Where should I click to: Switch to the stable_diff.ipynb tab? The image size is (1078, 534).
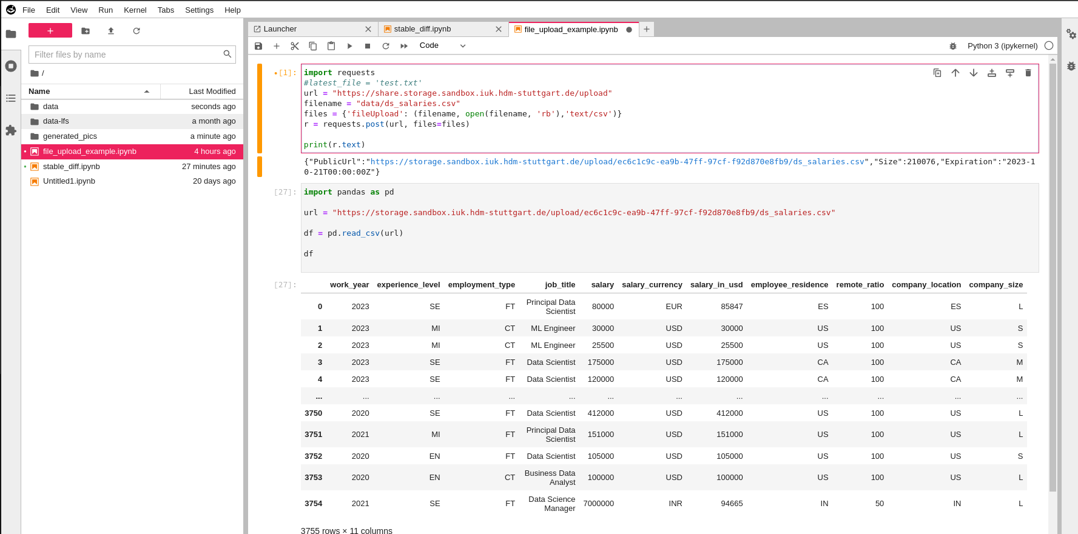pyautogui.click(x=422, y=29)
